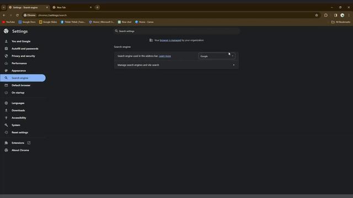The width and height of the screenshot is (353, 198).
Task: Close the New Tab tab
Action: click(x=90, y=7)
